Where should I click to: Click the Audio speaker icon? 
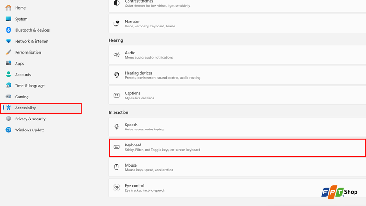[x=117, y=54]
